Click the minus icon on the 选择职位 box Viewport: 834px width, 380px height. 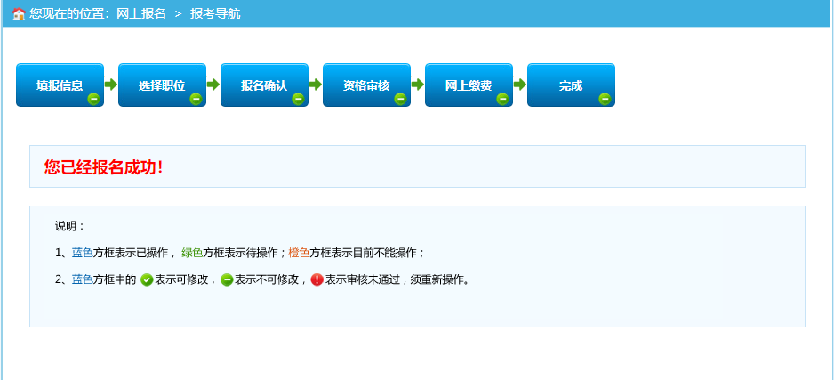(x=196, y=99)
